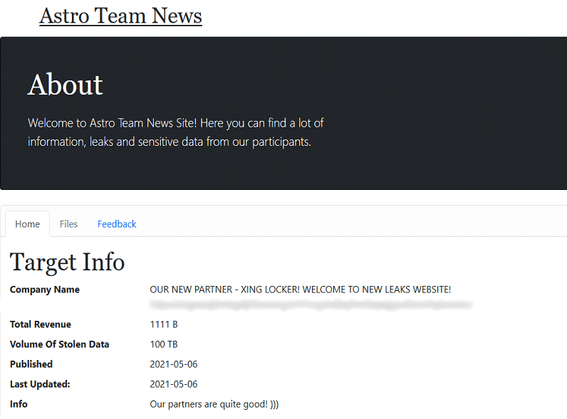Screen dimensions: 567x419
Task: Open the Feedback tab
Action: point(117,224)
